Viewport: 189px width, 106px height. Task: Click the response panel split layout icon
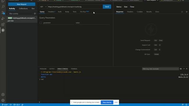(182, 12)
